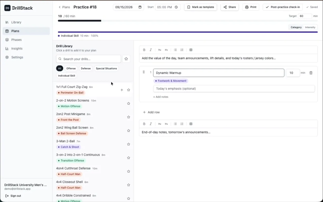323x202 pixels.
Task: Open the start time clock picker
Action: click(x=176, y=7)
